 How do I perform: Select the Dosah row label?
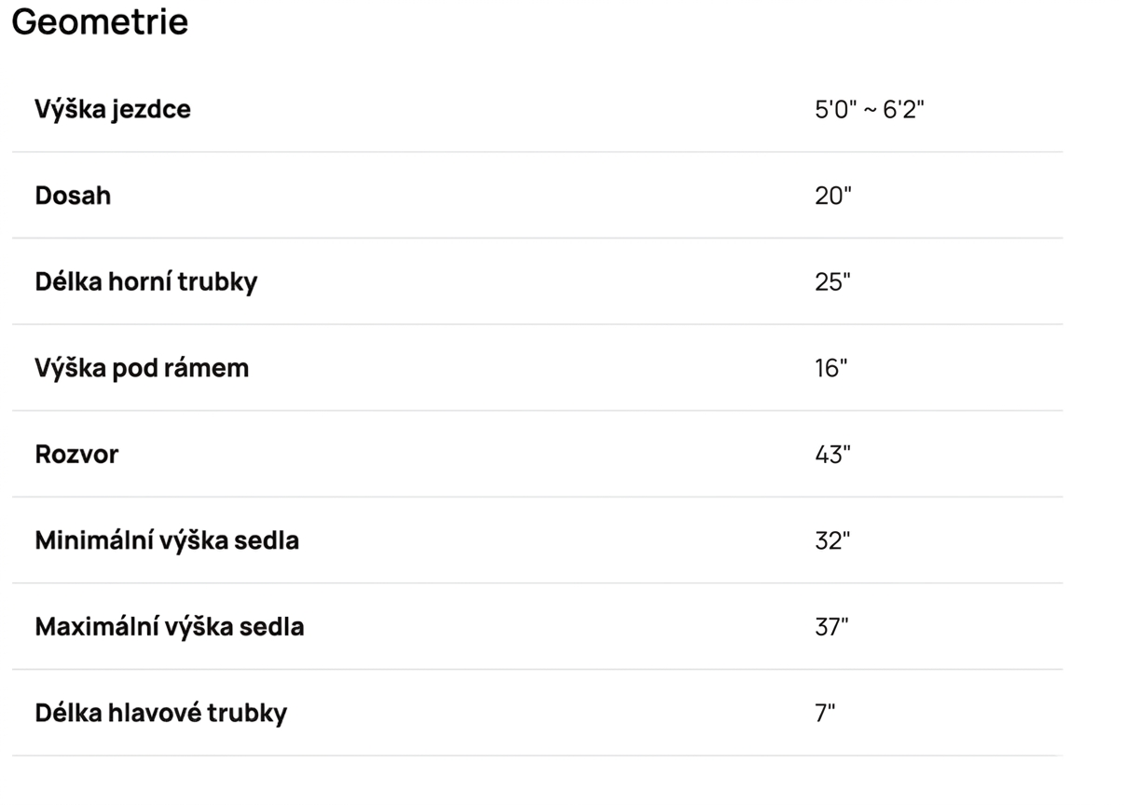[x=73, y=196]
